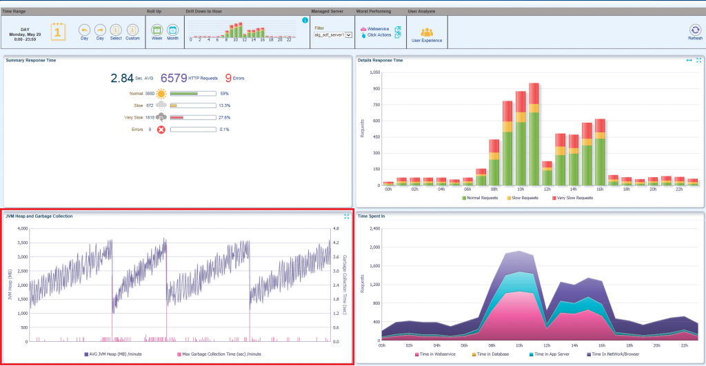Go to the next day
706x366 pixels.
(100, 30)
